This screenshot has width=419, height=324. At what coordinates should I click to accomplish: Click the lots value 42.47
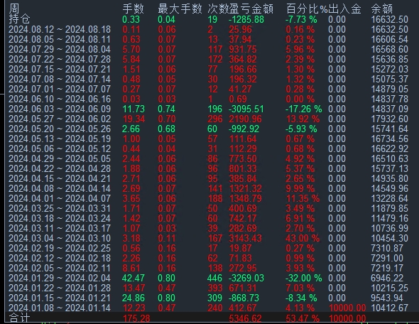tap(134, 278)
